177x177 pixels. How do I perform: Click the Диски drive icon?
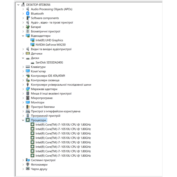pos(28,58)
